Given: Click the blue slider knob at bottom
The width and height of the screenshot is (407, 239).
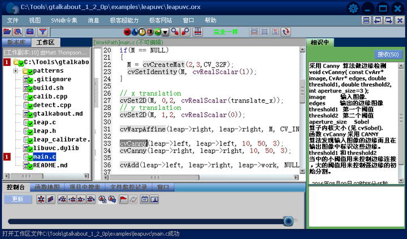Looking at the screenshot, I should tap(288, 222).
